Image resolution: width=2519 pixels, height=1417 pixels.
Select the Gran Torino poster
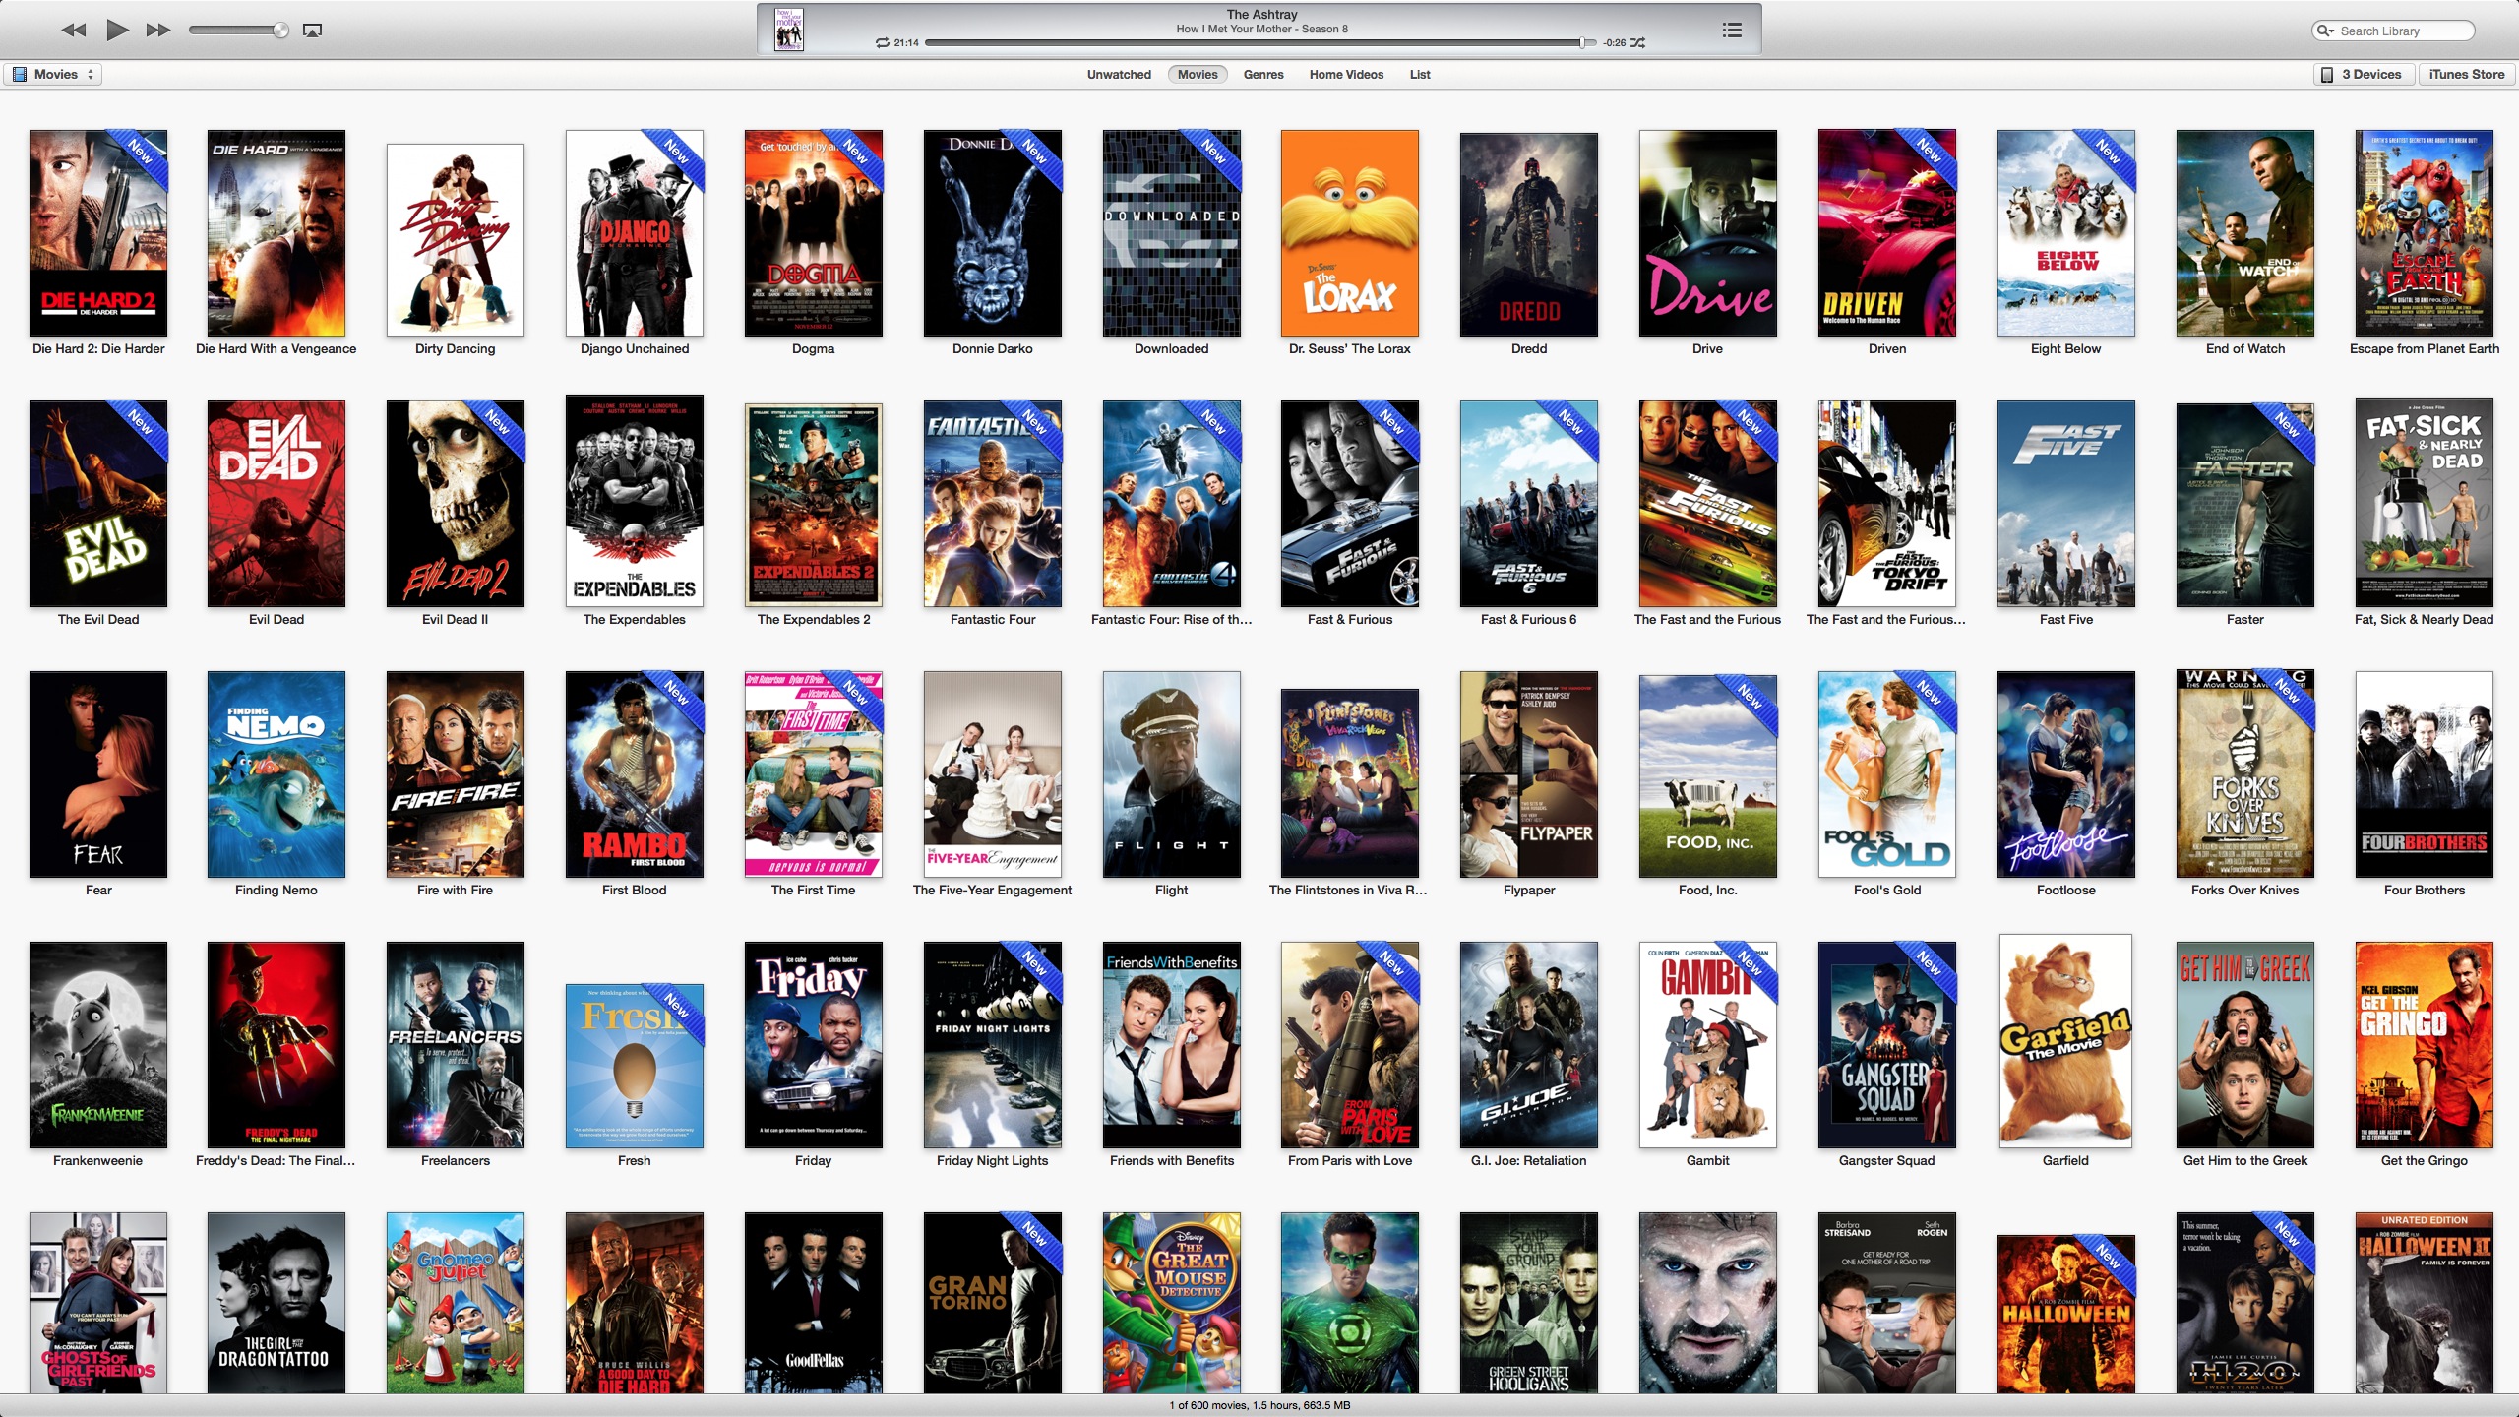[x=993, y=1303]
